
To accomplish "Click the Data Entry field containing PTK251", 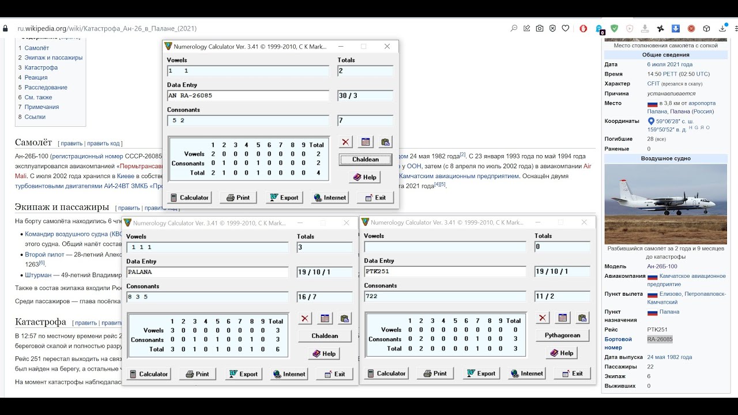I will point(445,271).
